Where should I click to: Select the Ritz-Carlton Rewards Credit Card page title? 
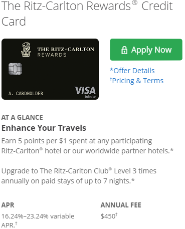pos(87,14)
